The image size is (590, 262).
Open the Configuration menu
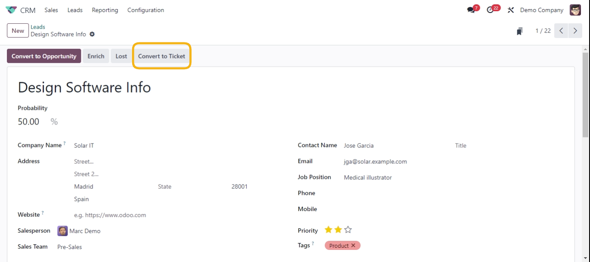click(146, 10)
